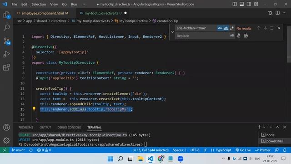The height and width of the screenshot is (164, 291).
Task: Toggle Secondary Side Bar layout icon
Action: (249, 4)
